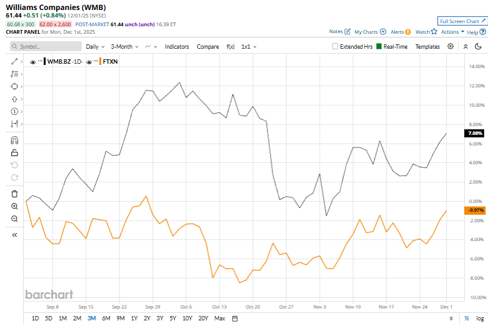Select the 1D range tab
The width and height of the screenshot is (488, 326).
(x=35, y=319)
